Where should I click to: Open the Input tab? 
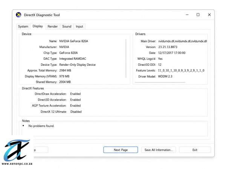[79, 27]
